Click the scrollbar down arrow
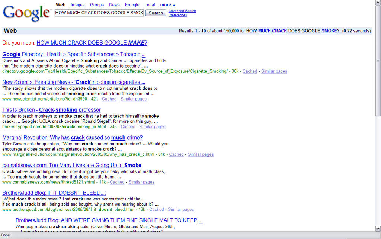 pos(378,228)
